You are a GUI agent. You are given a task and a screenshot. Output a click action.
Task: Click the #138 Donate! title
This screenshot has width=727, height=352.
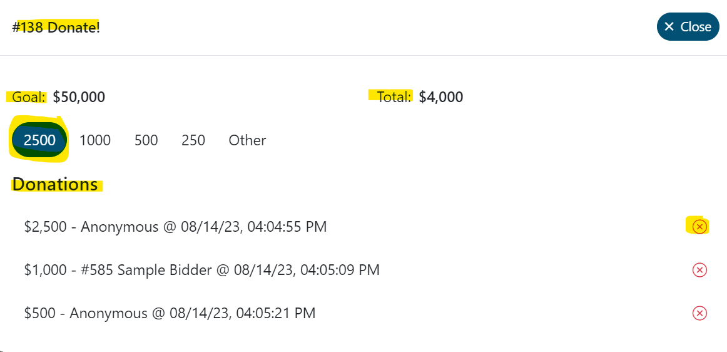[56, 28]
